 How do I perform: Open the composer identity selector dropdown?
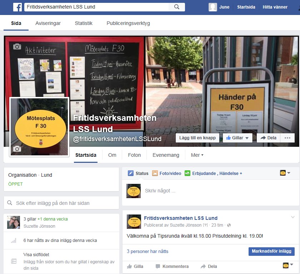[285, 173]
